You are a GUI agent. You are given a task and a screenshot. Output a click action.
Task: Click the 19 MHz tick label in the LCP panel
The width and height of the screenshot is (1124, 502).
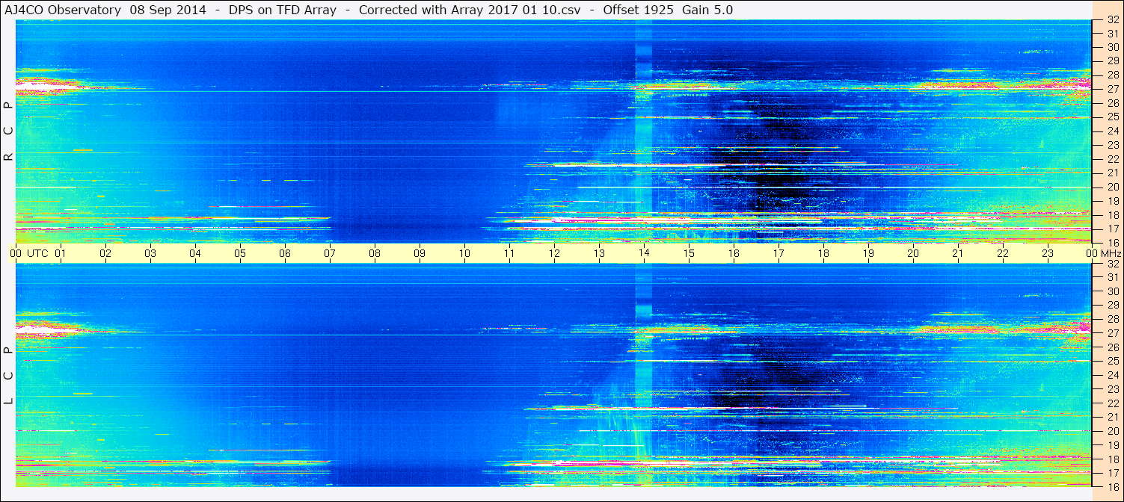[1112, 445]
